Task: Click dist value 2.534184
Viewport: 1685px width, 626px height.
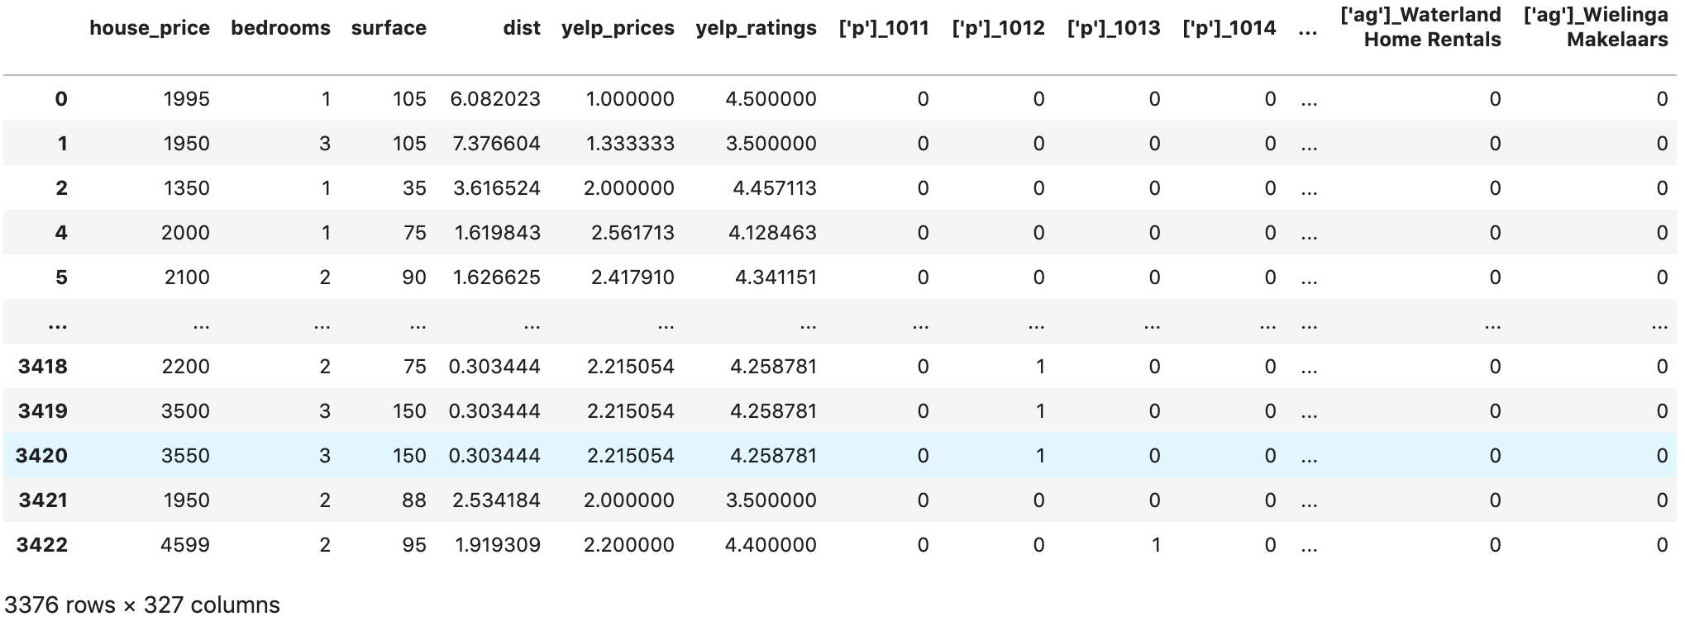Action: tap(496, 500)
